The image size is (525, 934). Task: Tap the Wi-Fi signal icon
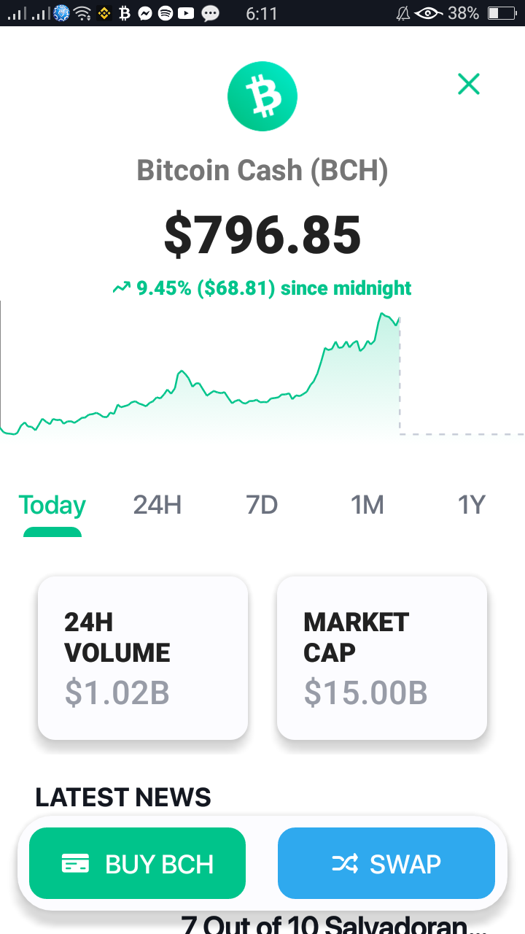[x=82, y=13]
